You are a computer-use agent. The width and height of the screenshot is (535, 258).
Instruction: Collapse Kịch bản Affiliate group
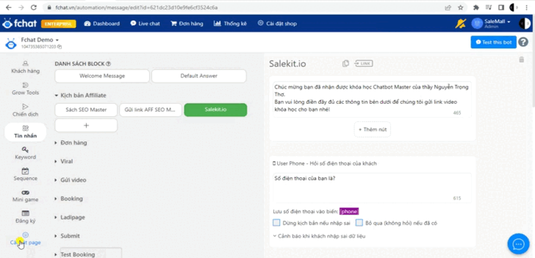[x=80, y=95]
